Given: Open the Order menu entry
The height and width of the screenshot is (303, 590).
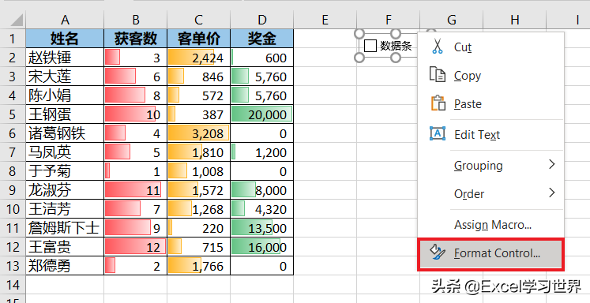Looking at the screenshot, I should 490,194.
